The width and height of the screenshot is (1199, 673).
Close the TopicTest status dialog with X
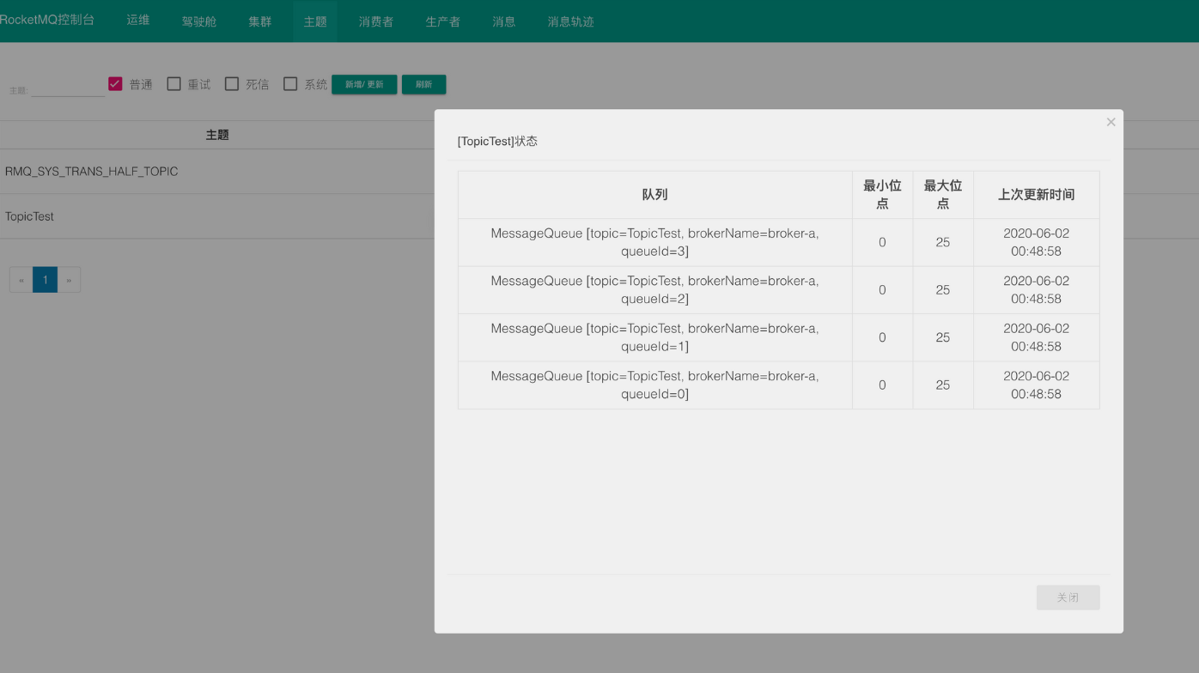tap(1111, 122)
